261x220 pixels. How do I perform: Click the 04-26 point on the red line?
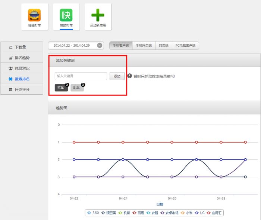(172, 142)
